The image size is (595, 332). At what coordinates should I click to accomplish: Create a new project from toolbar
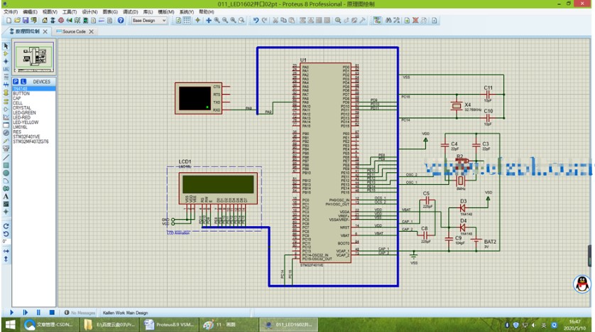pyautogui.click(x=9, y=20)
